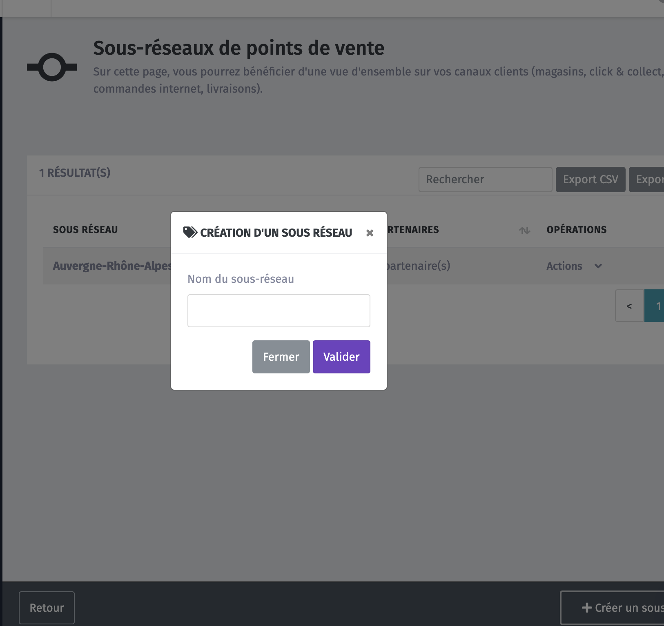Open the Actions menu for Auvergne-Rhône-Alpes
The width and height of the screenshot is (664, 626).
click(x=574, y=266)
